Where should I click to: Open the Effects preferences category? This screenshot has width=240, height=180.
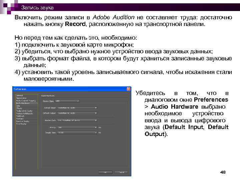(19, 108)
